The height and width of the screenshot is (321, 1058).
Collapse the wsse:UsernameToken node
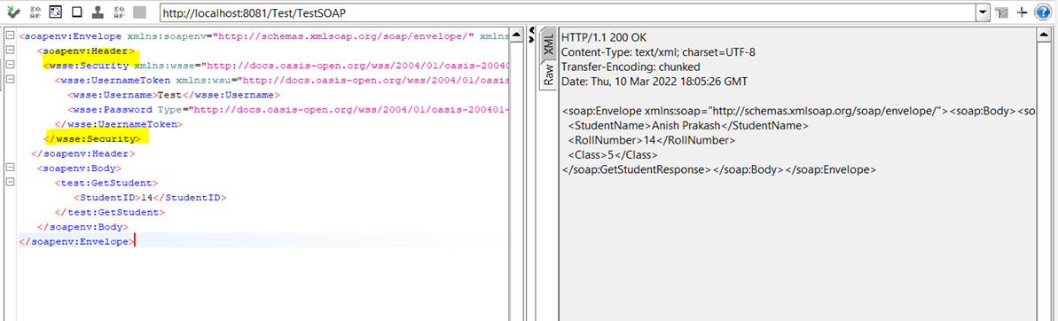[9, 80]
